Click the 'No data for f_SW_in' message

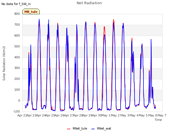coord(16,4)
